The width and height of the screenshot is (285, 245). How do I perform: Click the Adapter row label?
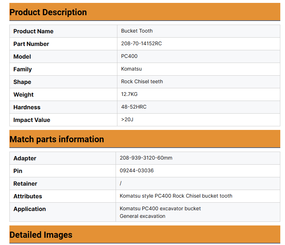click(25, 159)
